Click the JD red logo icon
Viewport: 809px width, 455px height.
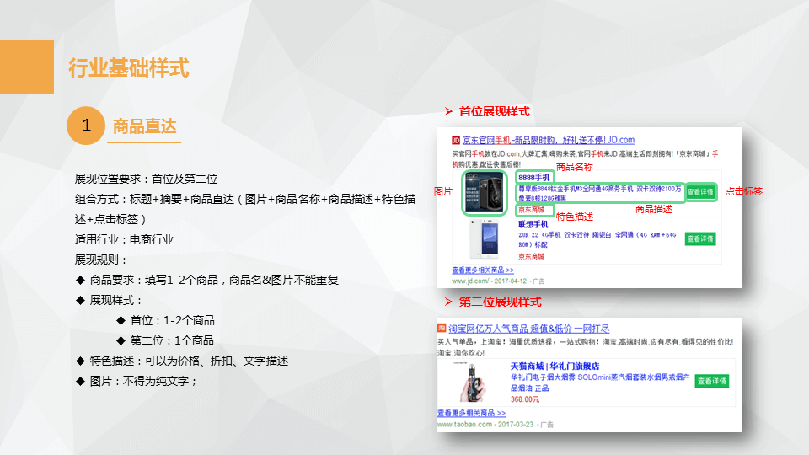click(456, 141)
